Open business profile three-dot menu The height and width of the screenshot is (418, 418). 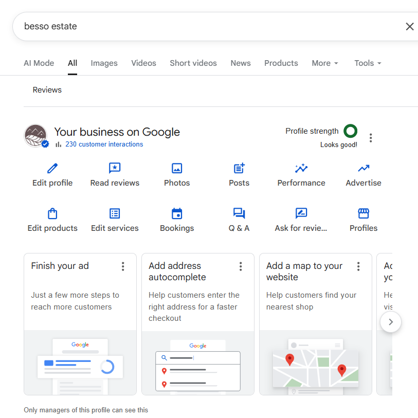[371, 138]
